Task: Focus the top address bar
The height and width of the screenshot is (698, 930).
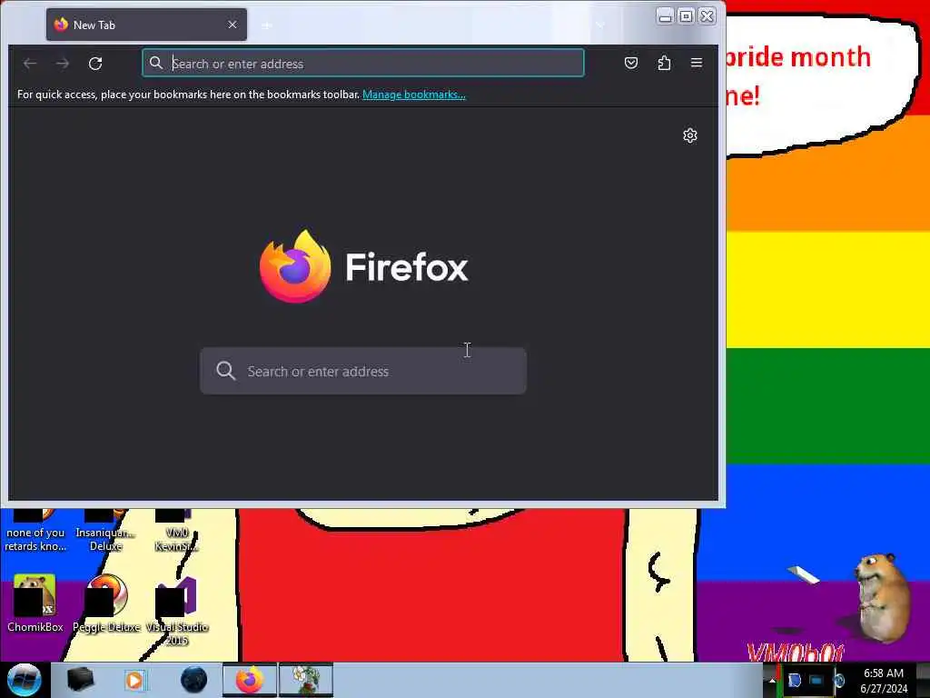Action: [x=363, y=63]
